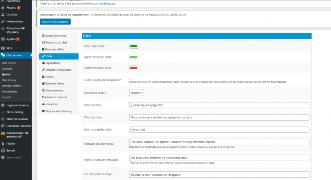Click the Ejecuta el actualizador button
Screen dimensions: 331x180
click(x=55, y=22)
